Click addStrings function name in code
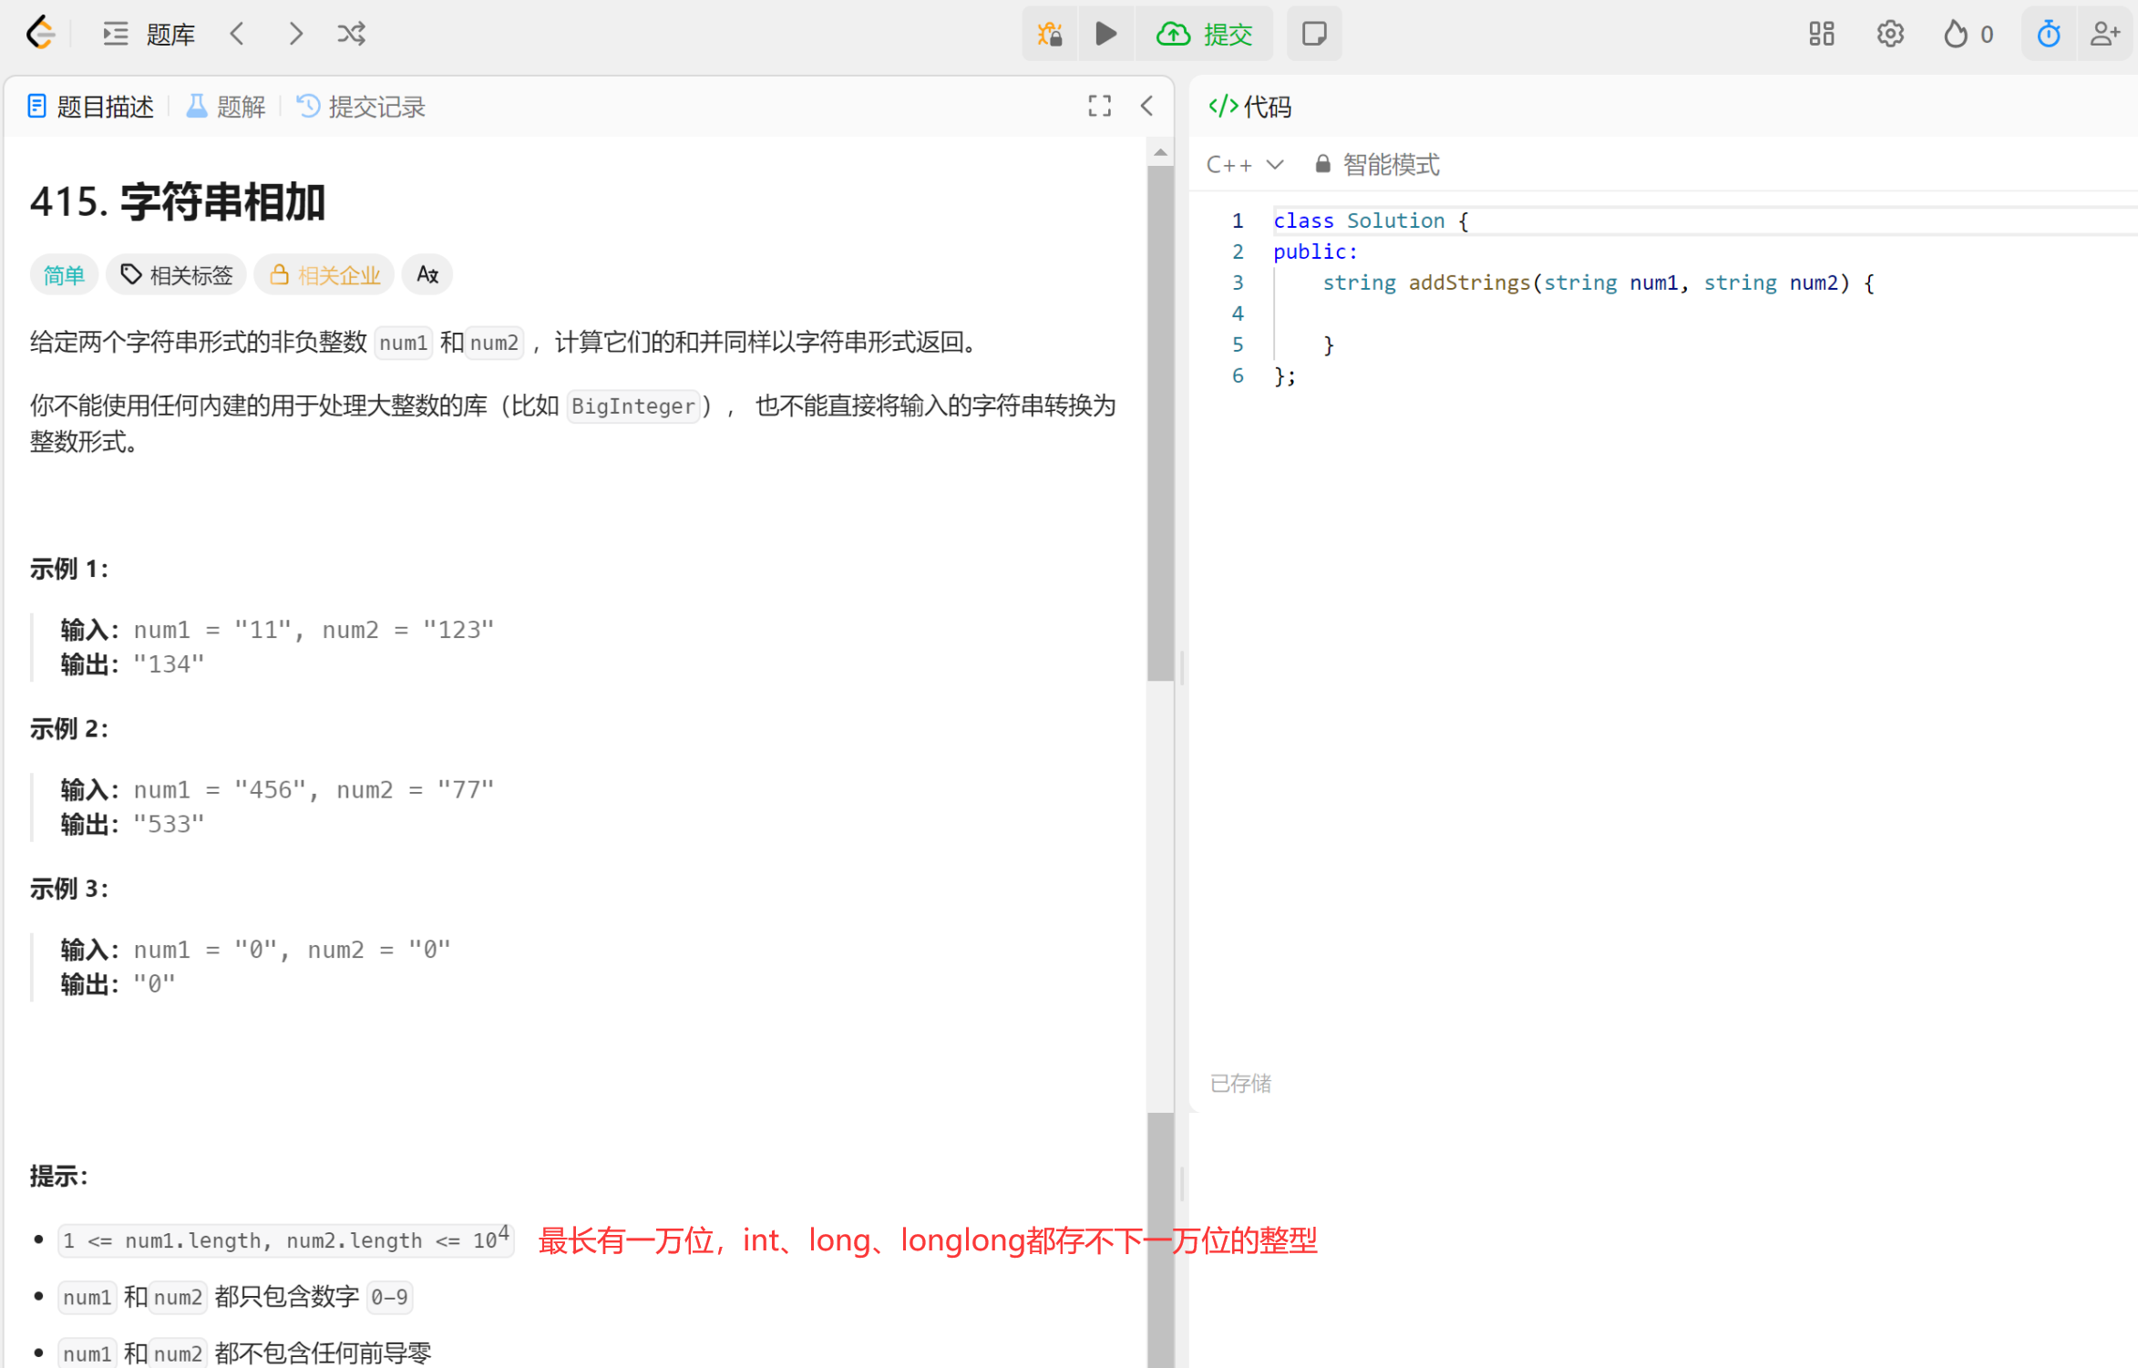The image size is (2138, 1368). click(x=1469, y=283)
